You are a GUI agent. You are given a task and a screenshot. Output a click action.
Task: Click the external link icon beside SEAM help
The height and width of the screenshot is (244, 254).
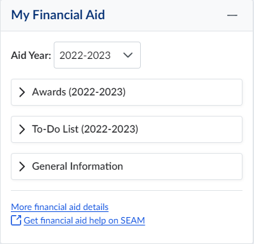pyautogui.click(x=16, y=220)
